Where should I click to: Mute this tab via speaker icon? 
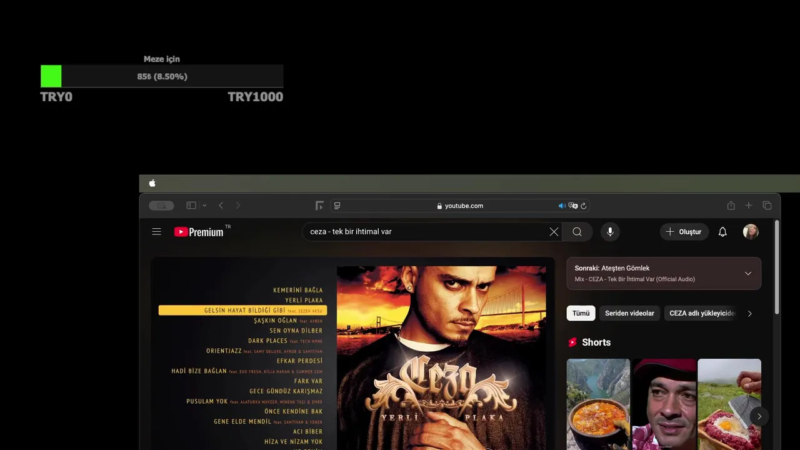coord(562,206)
